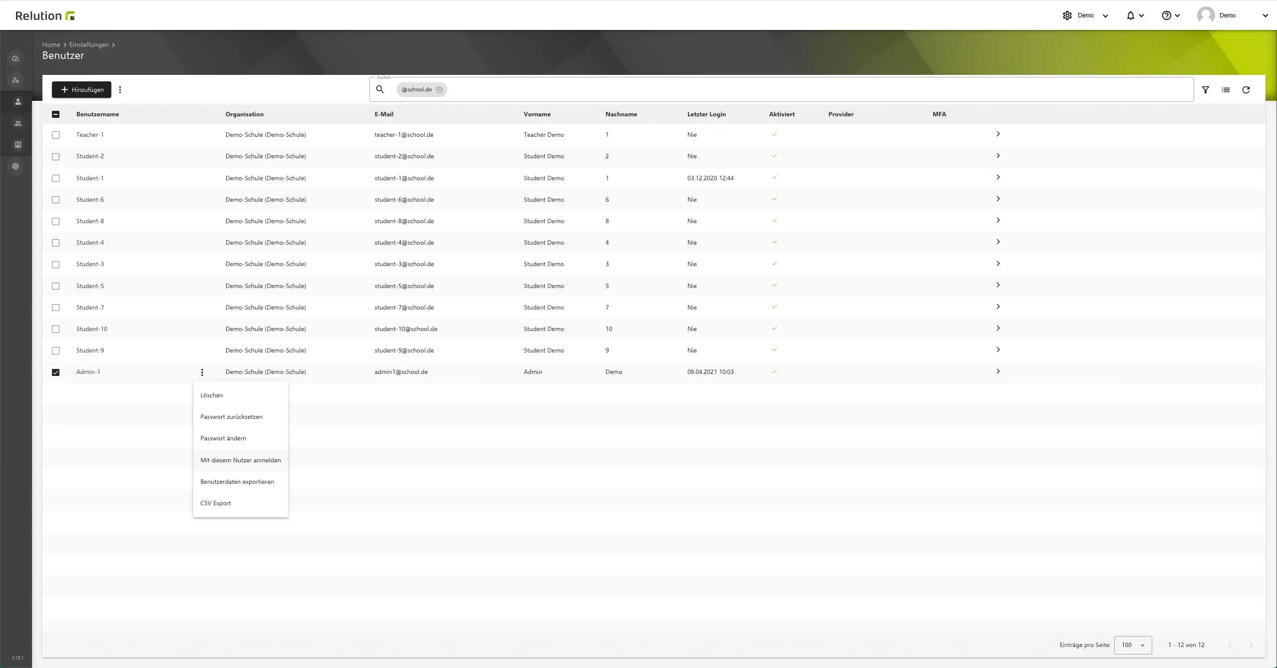Screen dimensions: 1277x668
Task: Open details arrow for Student-2
Action: (x=998, y=156)
